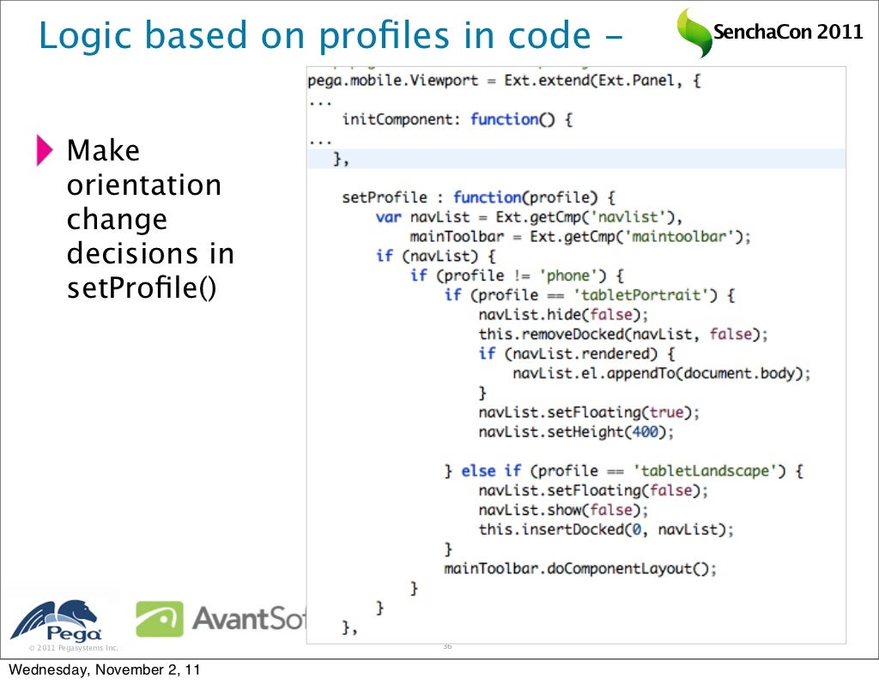Click the "else if (profile == 'tabletLandscape')" line
The height and width of the screenshot is (684, 879).
point(624,471)
